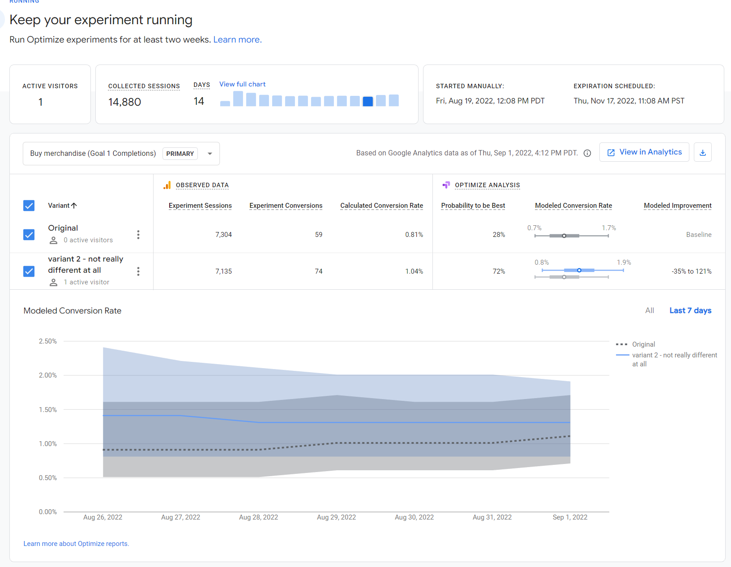Open the Buy merchandise goal dropdown

[x=121, y=154]
